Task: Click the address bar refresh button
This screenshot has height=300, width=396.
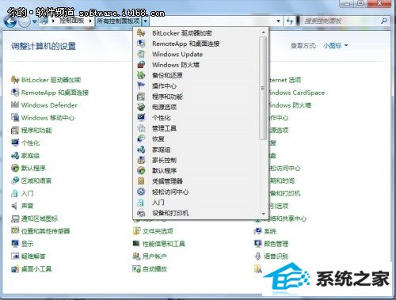Action: tap(290, 21)
